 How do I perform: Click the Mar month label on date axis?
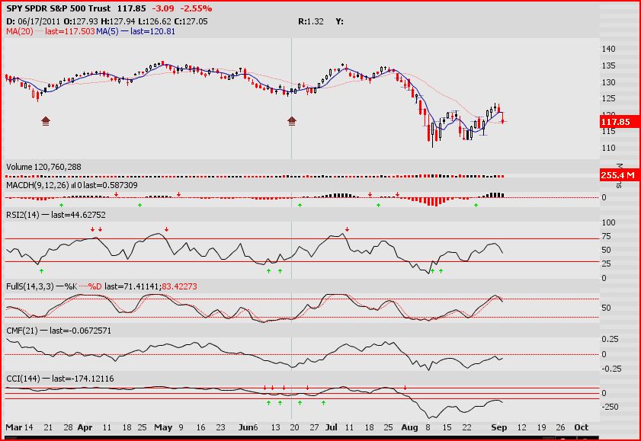pos(14,427)
